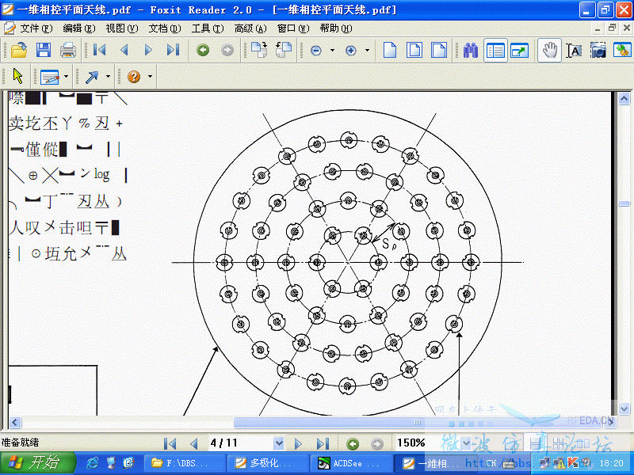Expand arrow drawing tool dropdown
Screen dimensions: 634x475
(x=108, y=76)
